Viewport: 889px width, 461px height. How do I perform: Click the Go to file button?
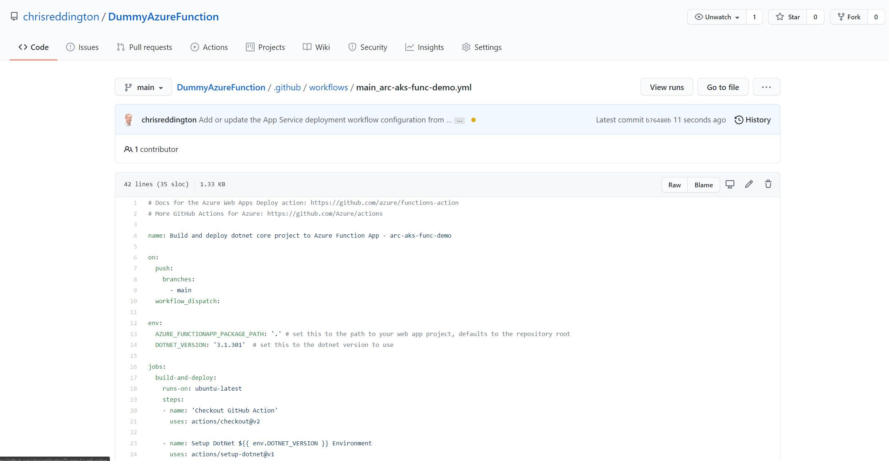(723, 87)
